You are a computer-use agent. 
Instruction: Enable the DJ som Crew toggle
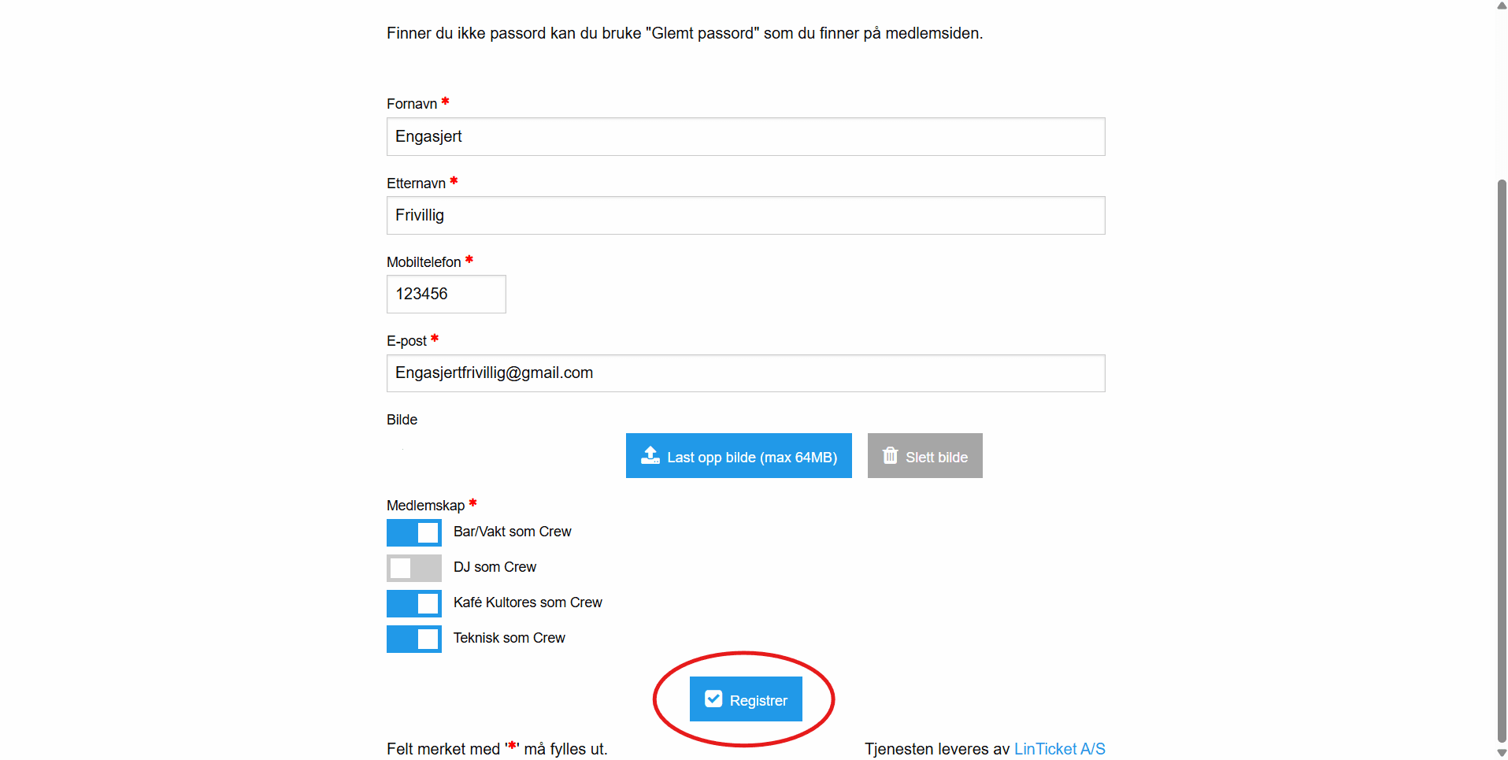414,569
